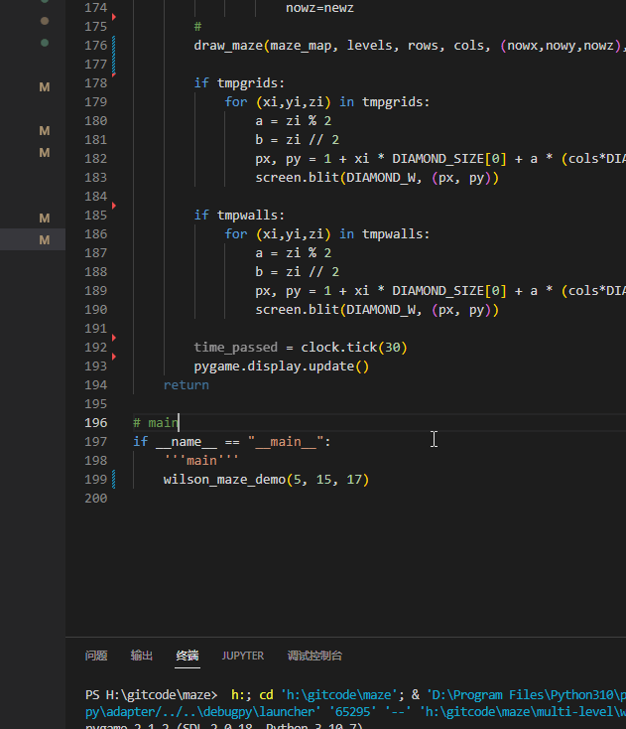Screen dimensions: 626x729
Task: Place cursor on the PS H:\gitcode\maze> prompt
Action: pos(152,694)
